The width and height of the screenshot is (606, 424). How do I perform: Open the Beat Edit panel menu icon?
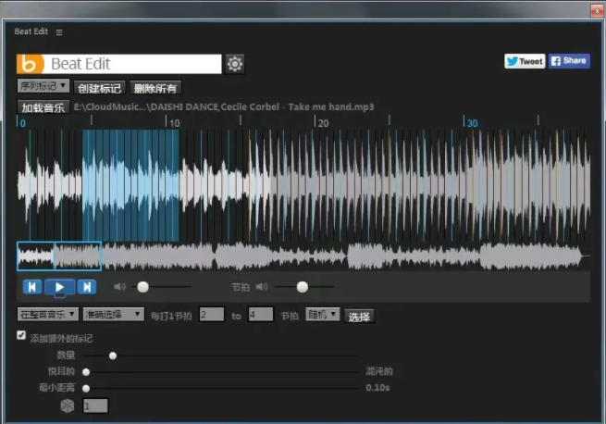(59, 32)
